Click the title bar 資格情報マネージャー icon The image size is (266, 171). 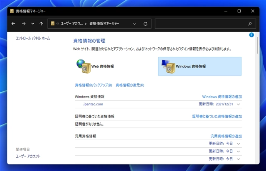point(12,11)
